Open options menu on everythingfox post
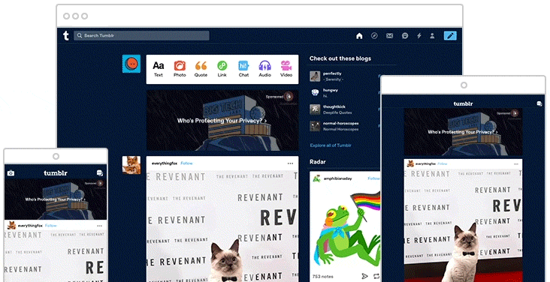Viewport: 550px width, 282px height. click(x=290, y=163)
